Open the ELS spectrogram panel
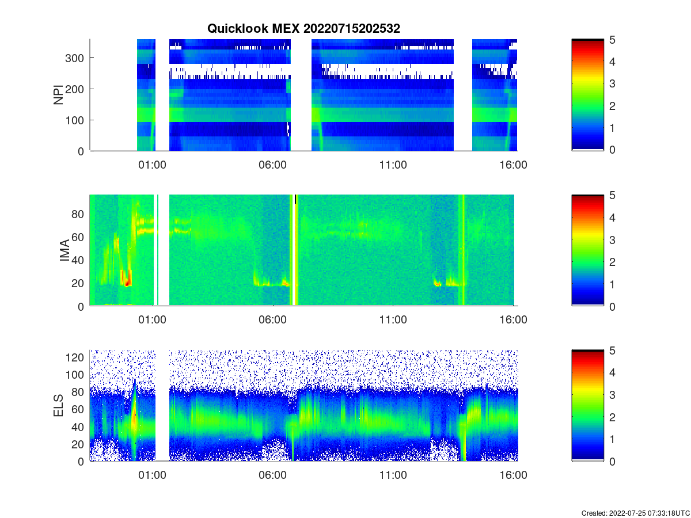Screen dimensions: 691x518 pyautogui.click(x=303, y=405)
